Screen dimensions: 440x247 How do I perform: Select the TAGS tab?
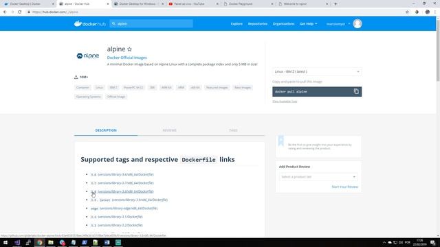tap(233, 130)
